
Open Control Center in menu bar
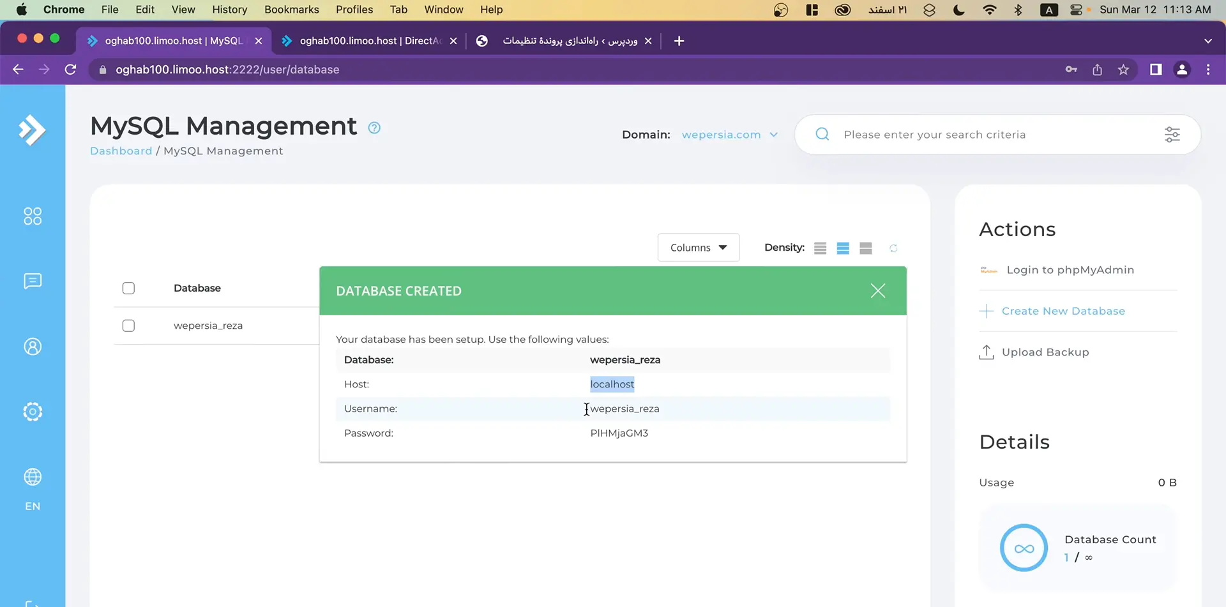pyautogui.click(x=1076, y=10)
